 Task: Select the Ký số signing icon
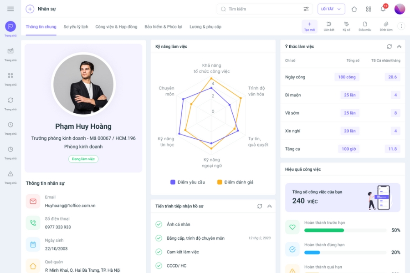(346, 26)
